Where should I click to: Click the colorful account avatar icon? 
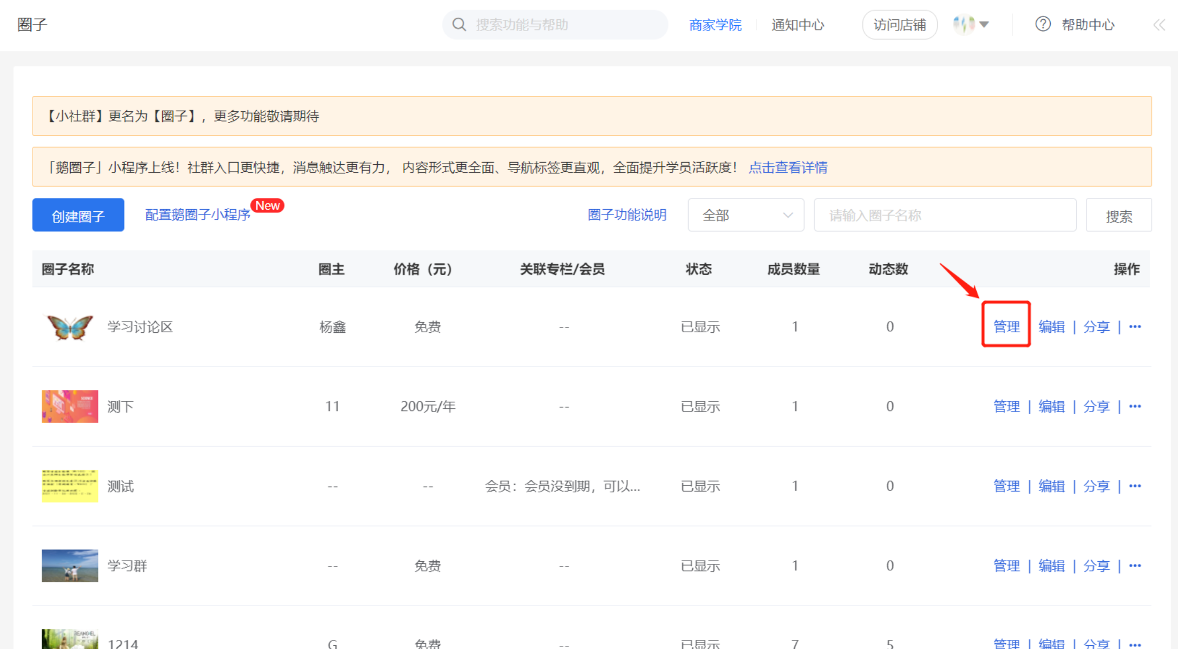pos(964,25)
